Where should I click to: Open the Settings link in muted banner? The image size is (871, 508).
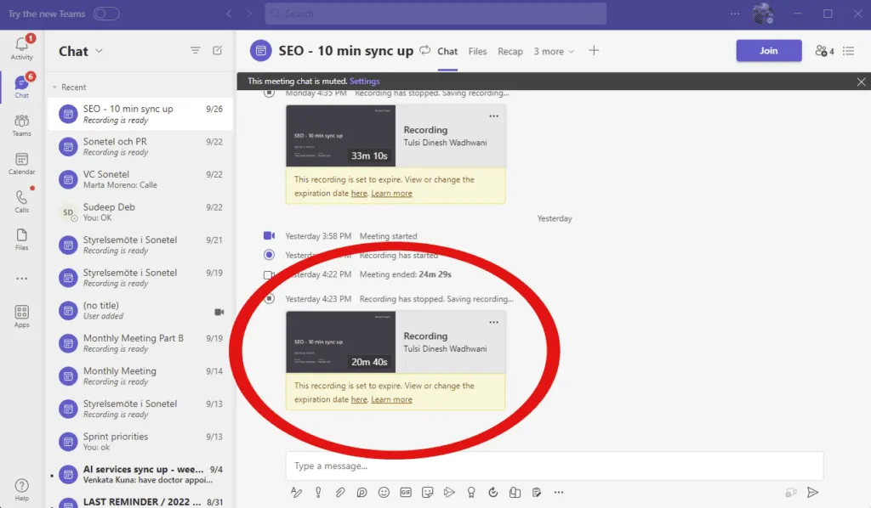(365, 81)
